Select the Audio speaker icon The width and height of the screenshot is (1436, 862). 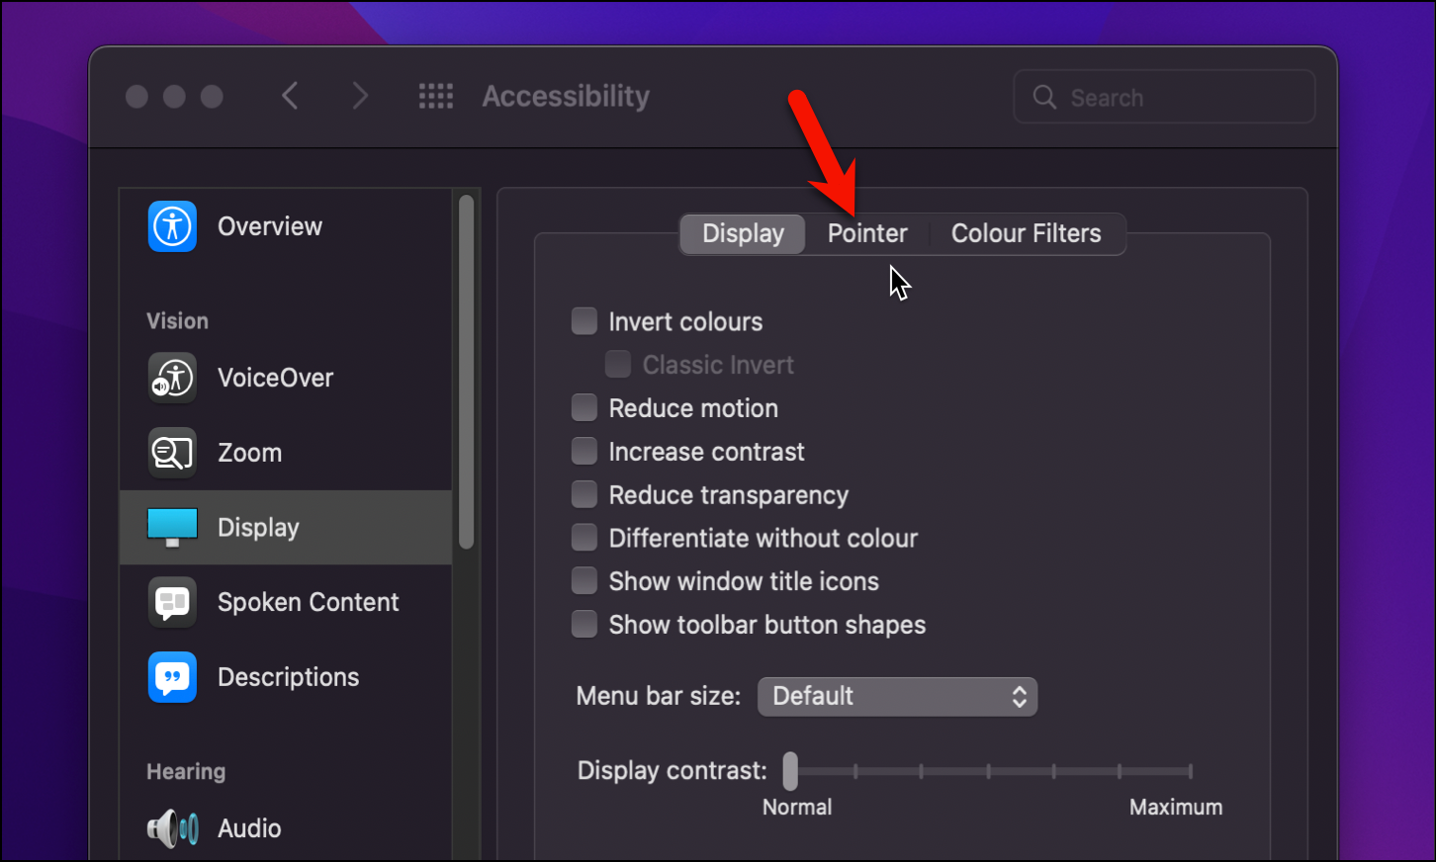pos(172,828)
